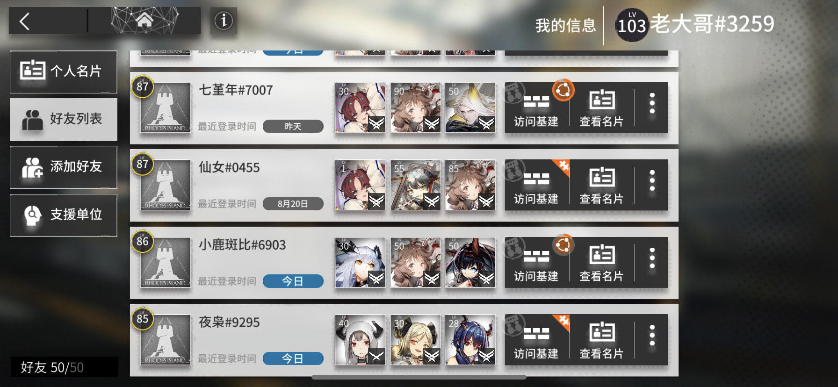Select level 90 support operator of 七堇年
This screenshot has height=387, width=838.
click(415, 108)
